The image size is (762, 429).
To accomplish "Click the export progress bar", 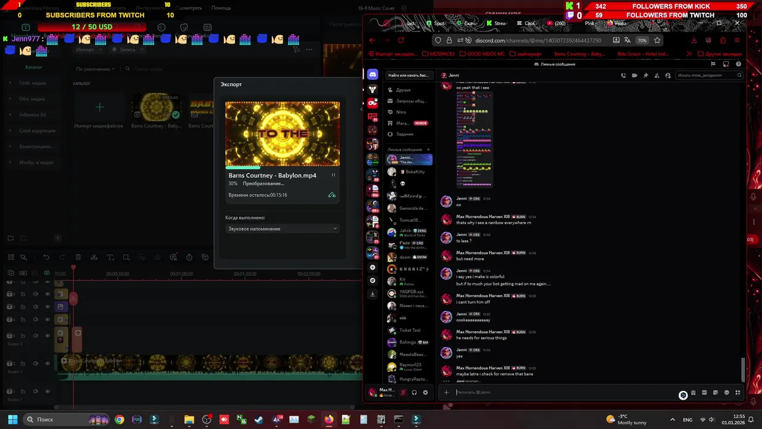I will pos(283,167).
